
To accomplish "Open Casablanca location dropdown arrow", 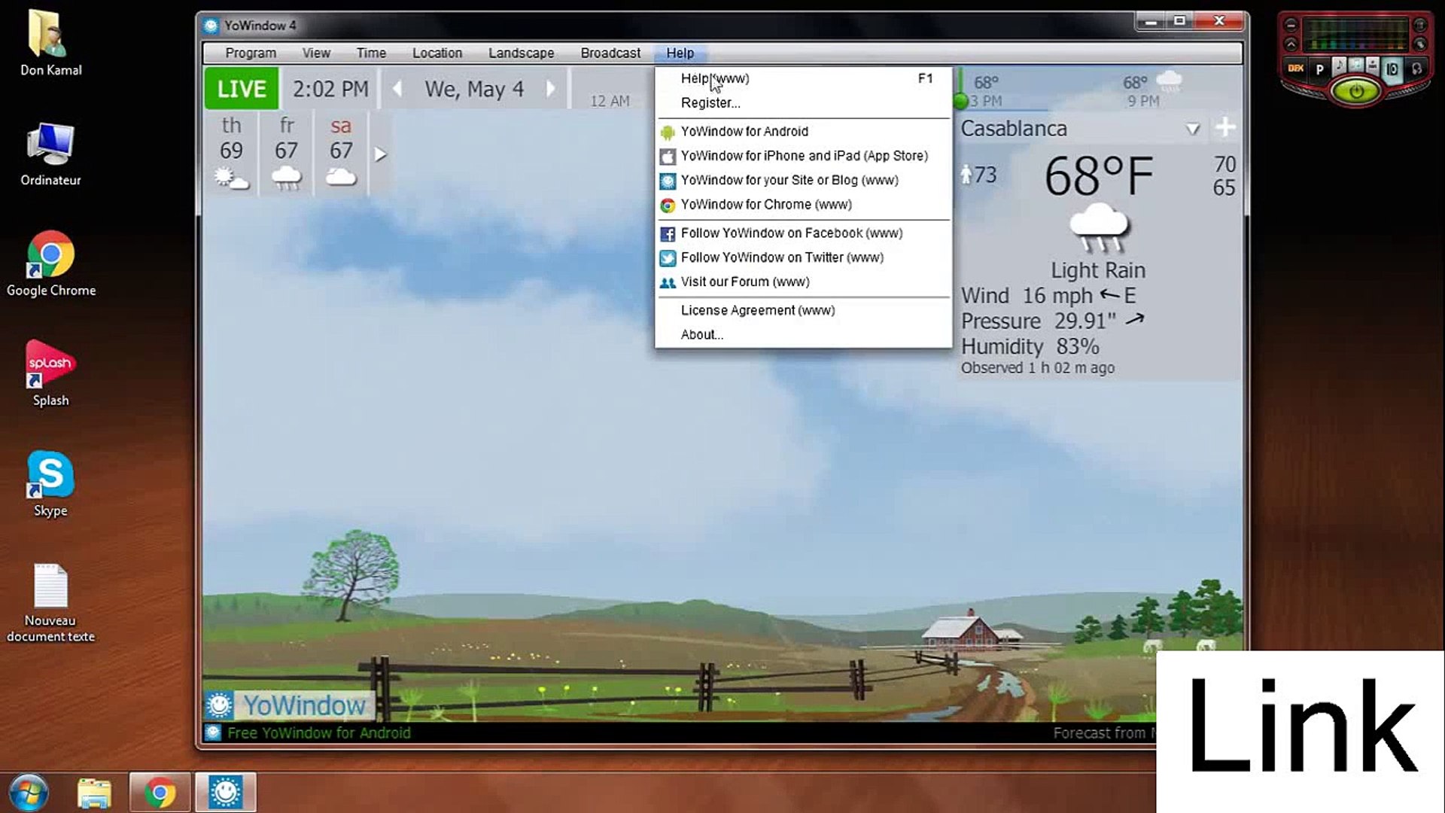I will coord(1193,129).
